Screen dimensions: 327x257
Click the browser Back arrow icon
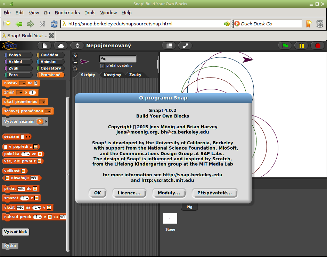pos(19,24)
